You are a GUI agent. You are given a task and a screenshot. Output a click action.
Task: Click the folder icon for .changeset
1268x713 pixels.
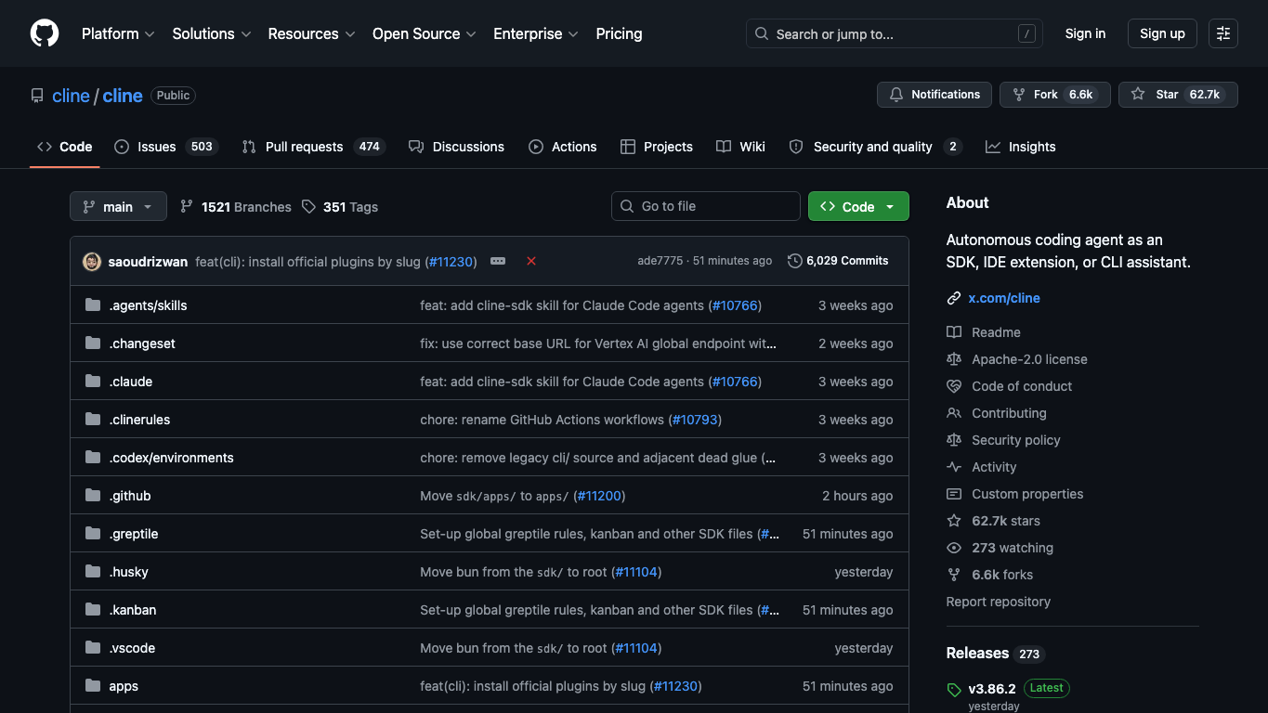(x=93, y=344)
